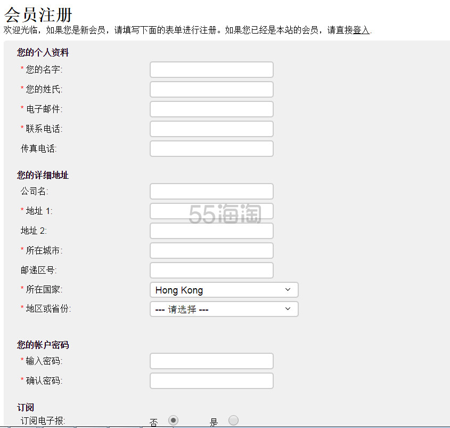Image resolution: width=450 pixels, height=428 pixels.
Task: Click the 会员注册 page heading
Action: click(38, 14)
